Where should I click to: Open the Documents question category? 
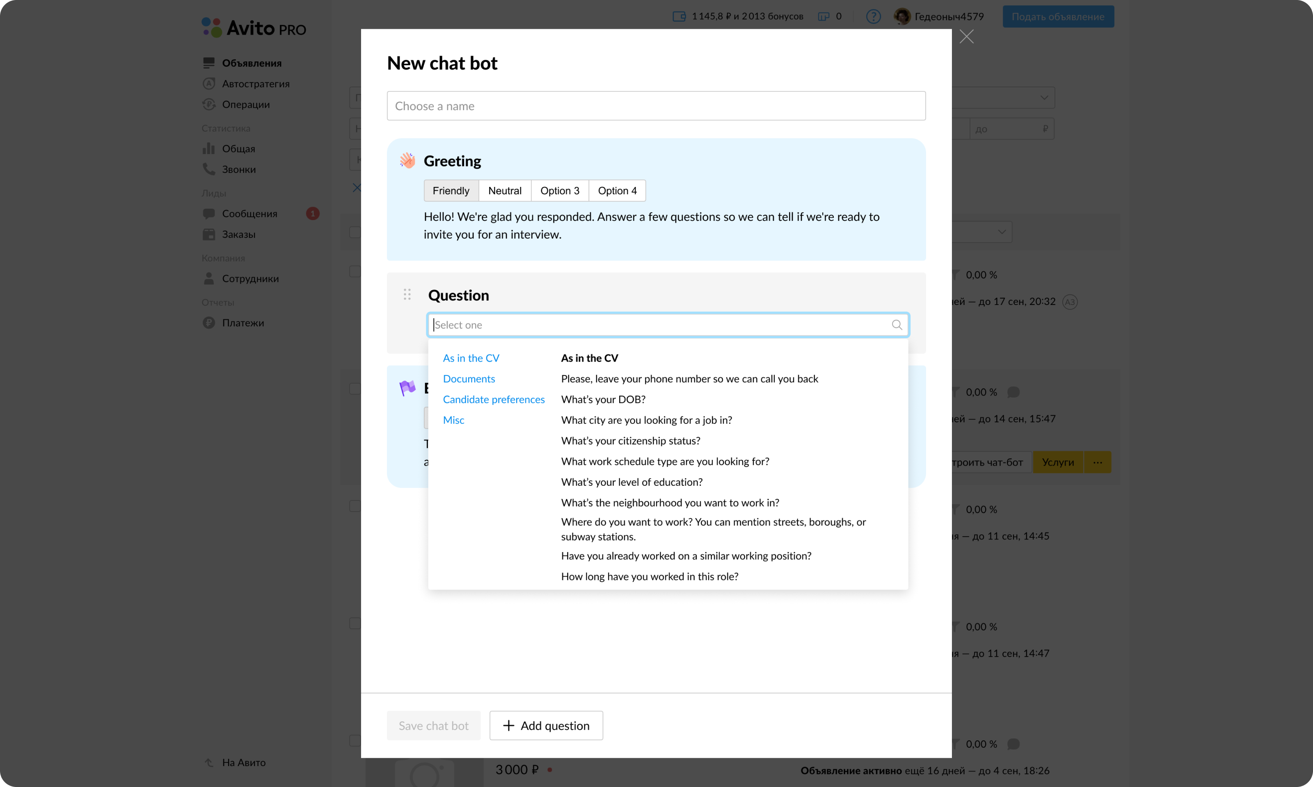(x=469, y=379)
